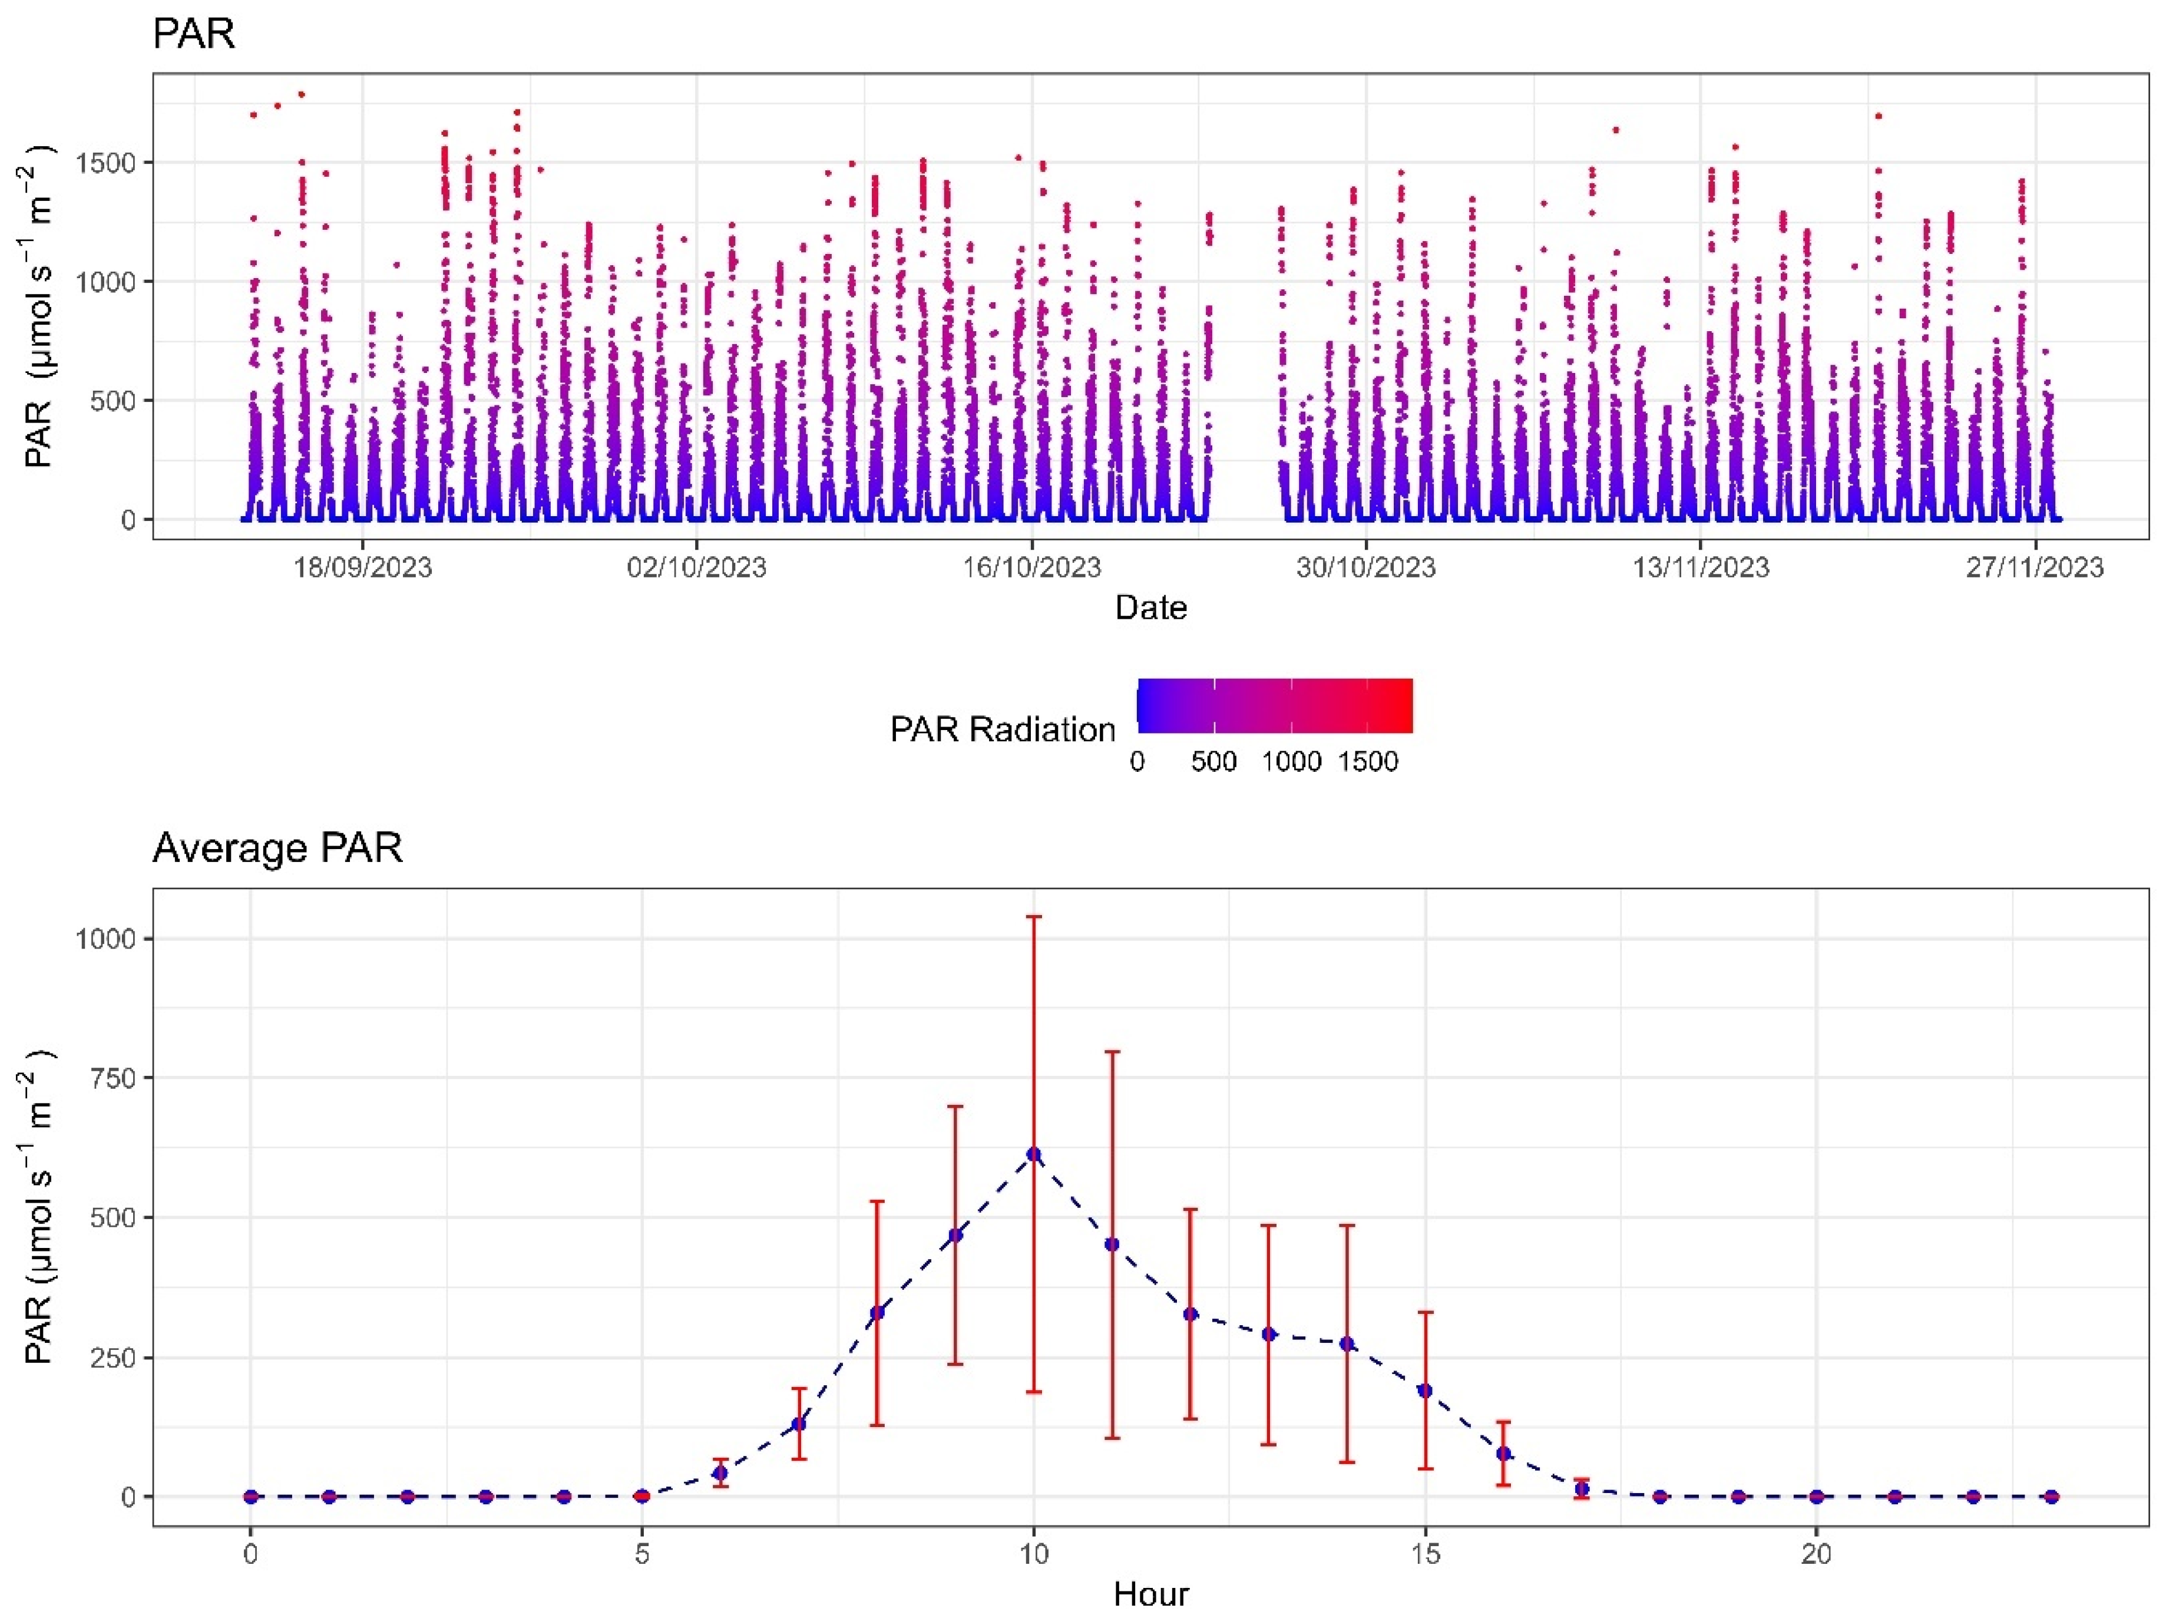2166x1618 pixels.
Task: Click the 750 y-axis label on bottom chart
Action: pos(114,1077)
